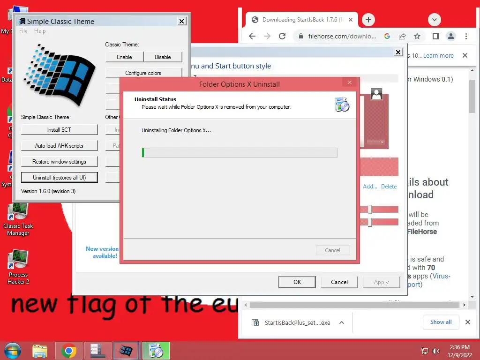Click Restore window settings button
The image size is (480, 360).
[x=59, y=162]
